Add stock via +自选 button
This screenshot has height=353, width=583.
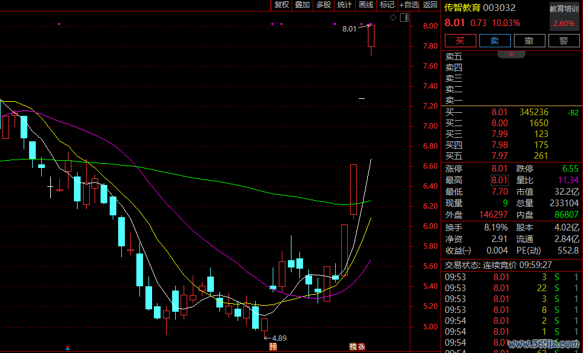click(408, 5)
